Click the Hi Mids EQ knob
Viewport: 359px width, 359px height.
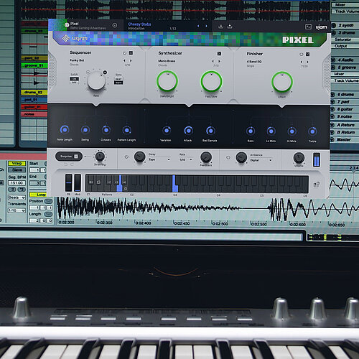tap(292, 131)
